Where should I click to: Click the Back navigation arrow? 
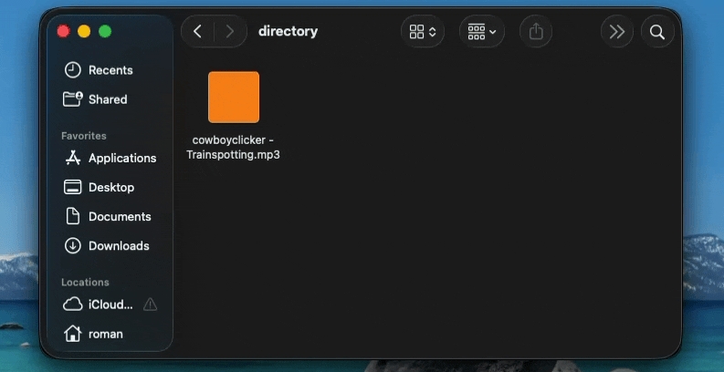(x=197, y=31)
